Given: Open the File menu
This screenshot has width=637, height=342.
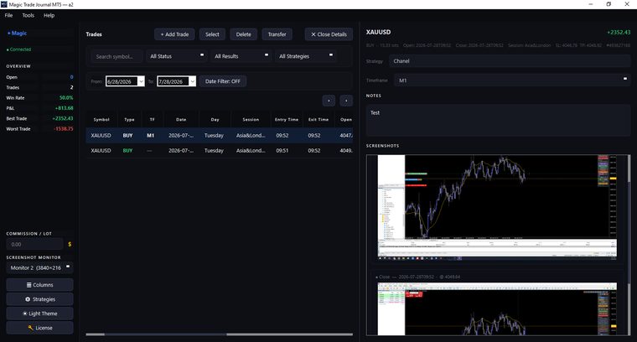Looking at the screenshot, I should [x=8, y=15].
